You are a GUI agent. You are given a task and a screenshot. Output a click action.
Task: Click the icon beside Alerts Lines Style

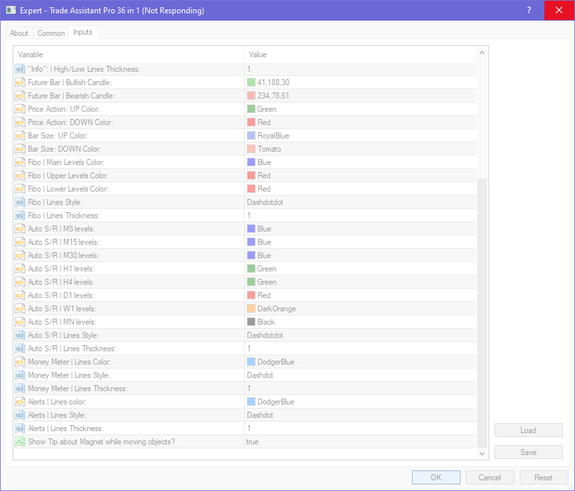click(20, 415)
